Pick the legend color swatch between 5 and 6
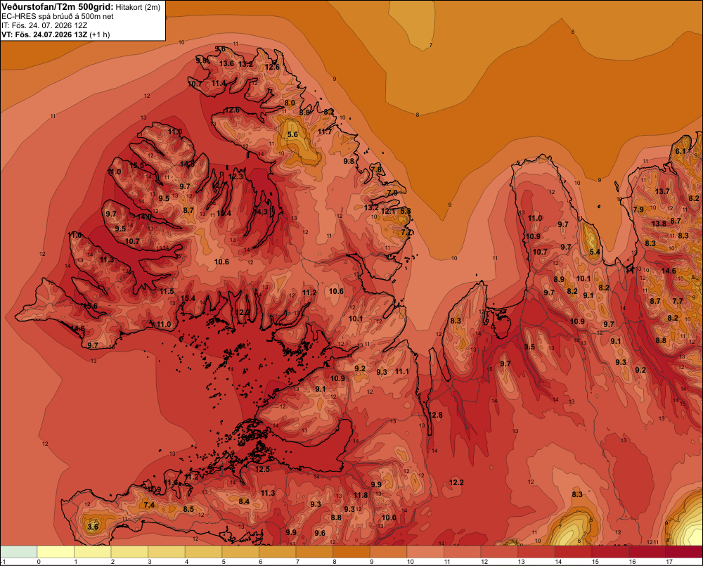The height and width of the screenshot is (566, 703). (240, 552)
